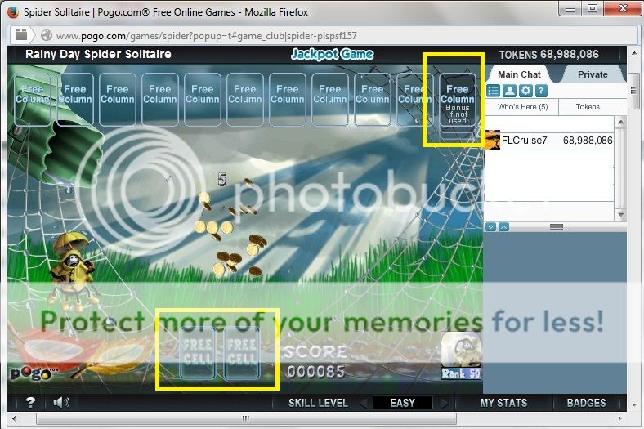The image size is (644, 429).
Task: Open MY STATS
Action: click(504, 403)
